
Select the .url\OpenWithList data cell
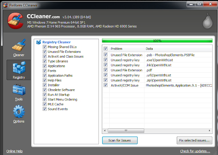pyautogui.click(x=158, y=75)
